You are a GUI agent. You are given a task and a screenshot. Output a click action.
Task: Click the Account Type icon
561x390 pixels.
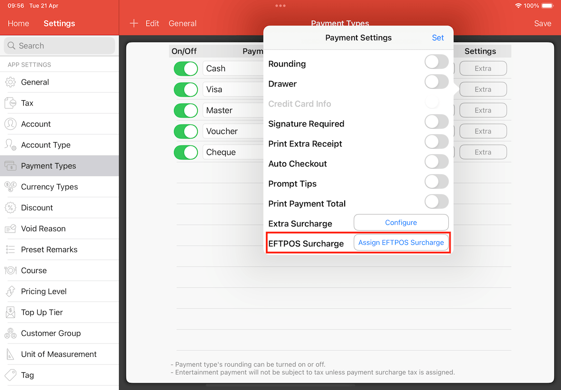[10, 145]
